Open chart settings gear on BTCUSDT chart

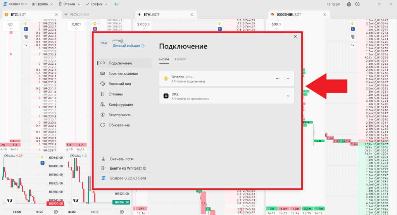point(56,212)
